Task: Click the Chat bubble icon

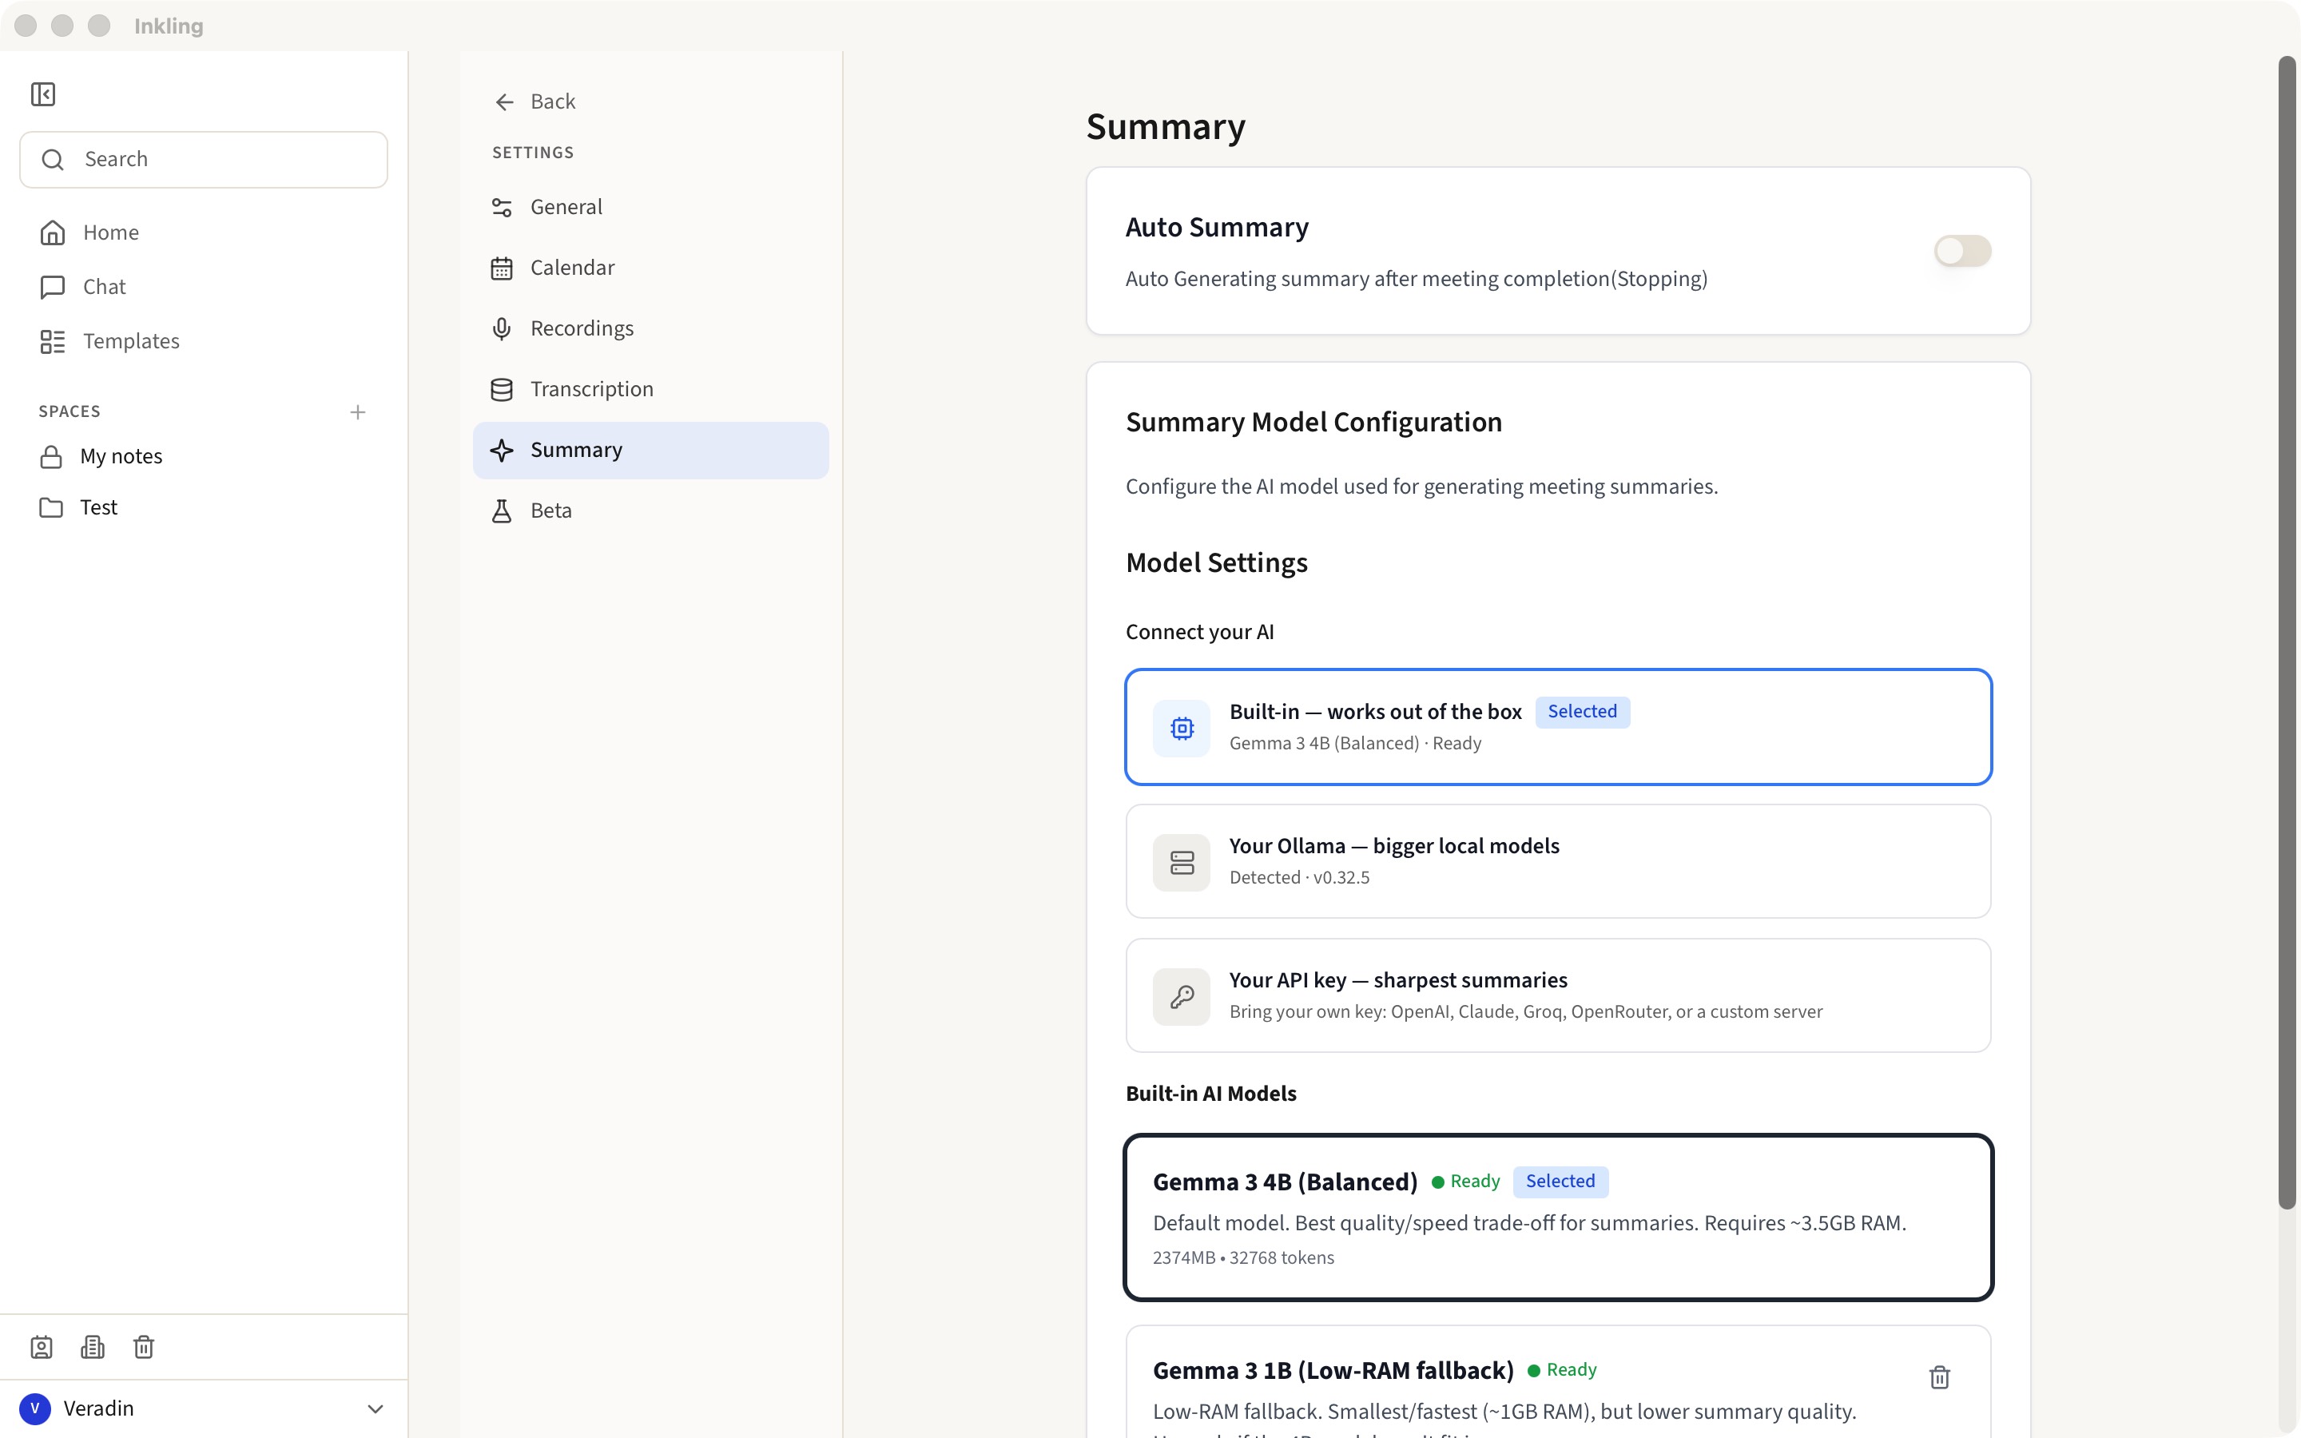Action: [52, 288]
